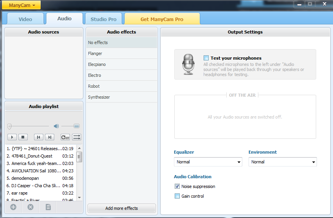Select the Audio tab
This screenshot has height=218, width=333.
pos(64,19)
